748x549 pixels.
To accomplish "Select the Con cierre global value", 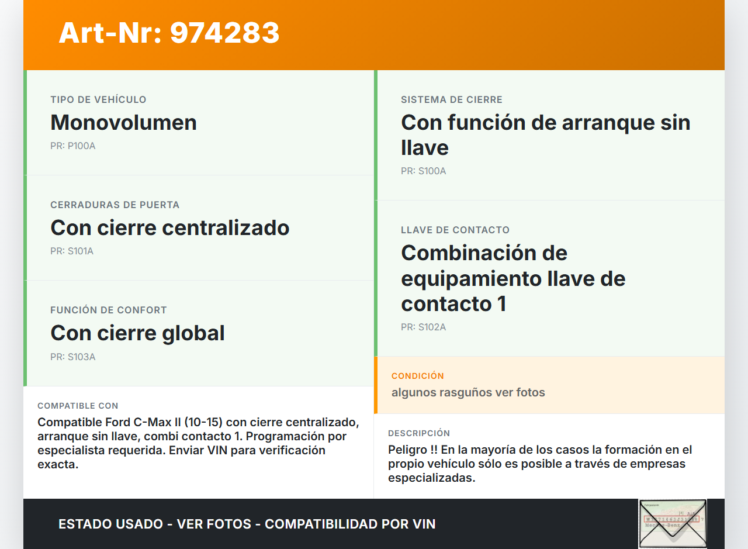I will click(137, 333).
